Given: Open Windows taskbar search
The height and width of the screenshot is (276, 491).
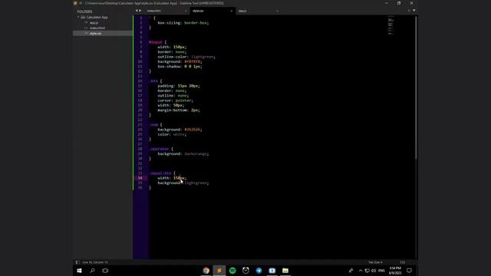Looking at the screenshot, I should 92,271.
